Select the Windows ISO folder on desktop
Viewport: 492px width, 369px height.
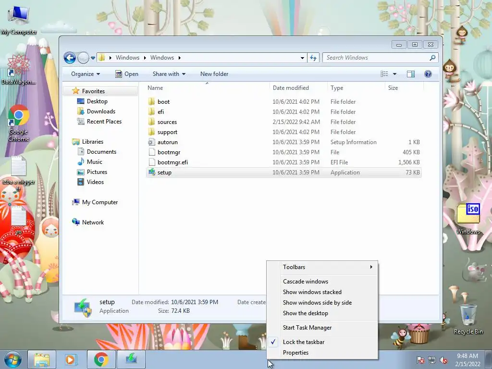point(468,219)
